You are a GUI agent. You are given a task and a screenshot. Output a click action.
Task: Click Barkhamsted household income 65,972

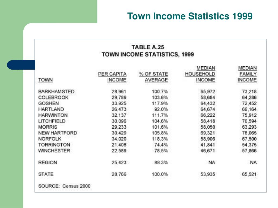(x=208, y=92)
